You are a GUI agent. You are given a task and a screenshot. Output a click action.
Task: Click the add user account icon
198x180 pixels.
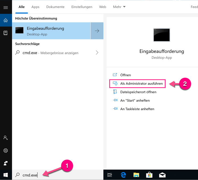point(6,138)
